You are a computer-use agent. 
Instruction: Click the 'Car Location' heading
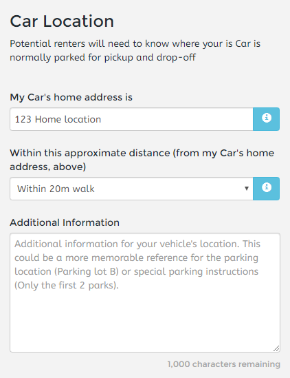(62, 21)
